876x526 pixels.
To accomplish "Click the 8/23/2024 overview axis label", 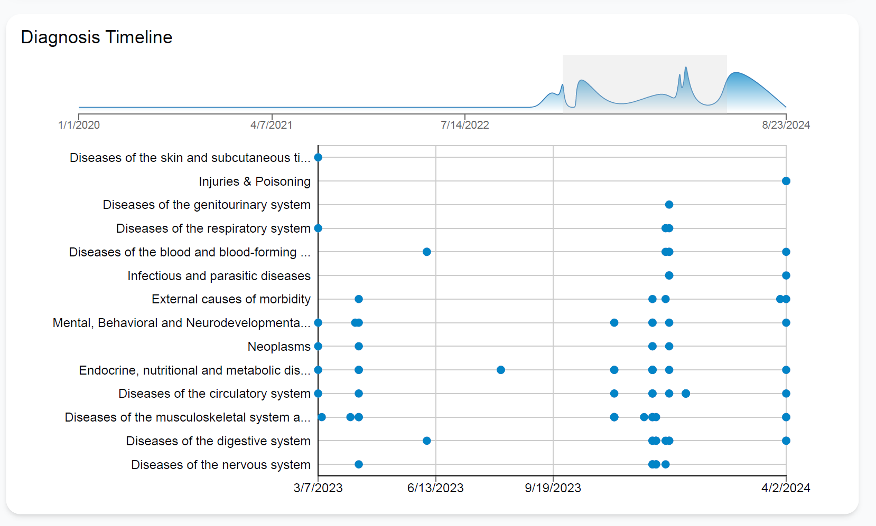I will click(x=786, y=125).
